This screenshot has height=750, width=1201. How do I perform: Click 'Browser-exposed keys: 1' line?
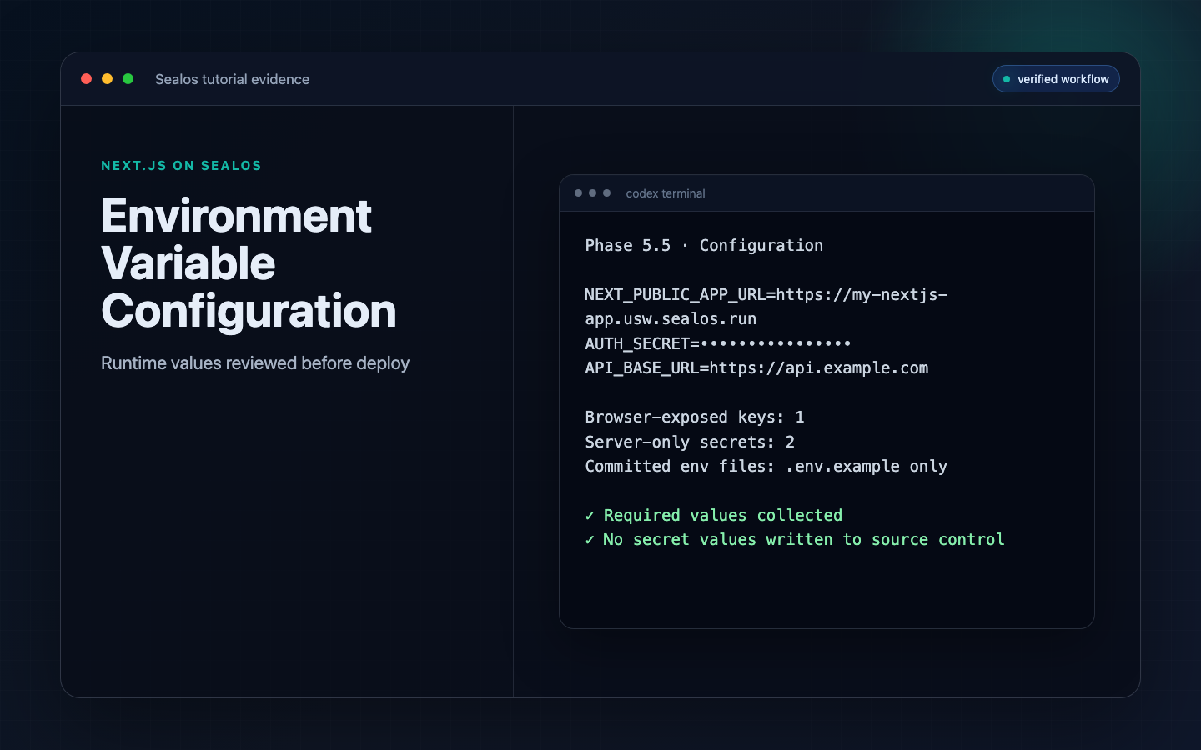pos(695,417)
